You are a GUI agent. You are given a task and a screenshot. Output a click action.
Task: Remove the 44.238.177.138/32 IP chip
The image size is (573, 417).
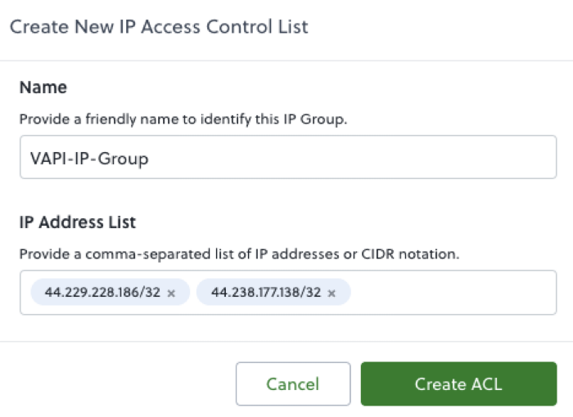click(x=332, y=293)
